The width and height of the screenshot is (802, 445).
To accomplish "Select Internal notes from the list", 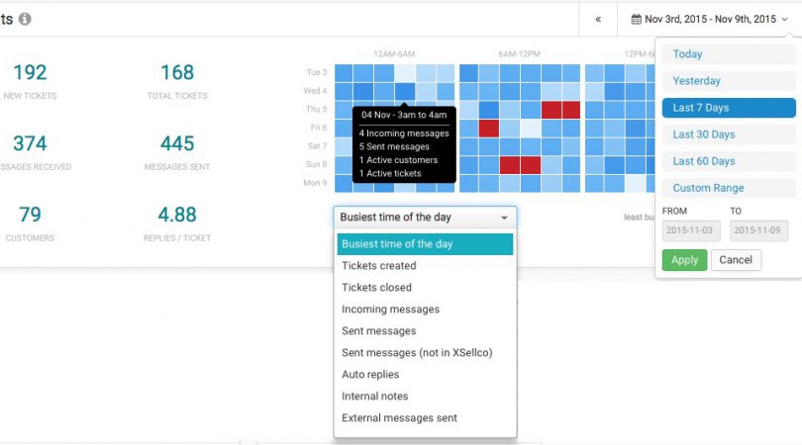I will pyautogui.click(x=374, y=397).
